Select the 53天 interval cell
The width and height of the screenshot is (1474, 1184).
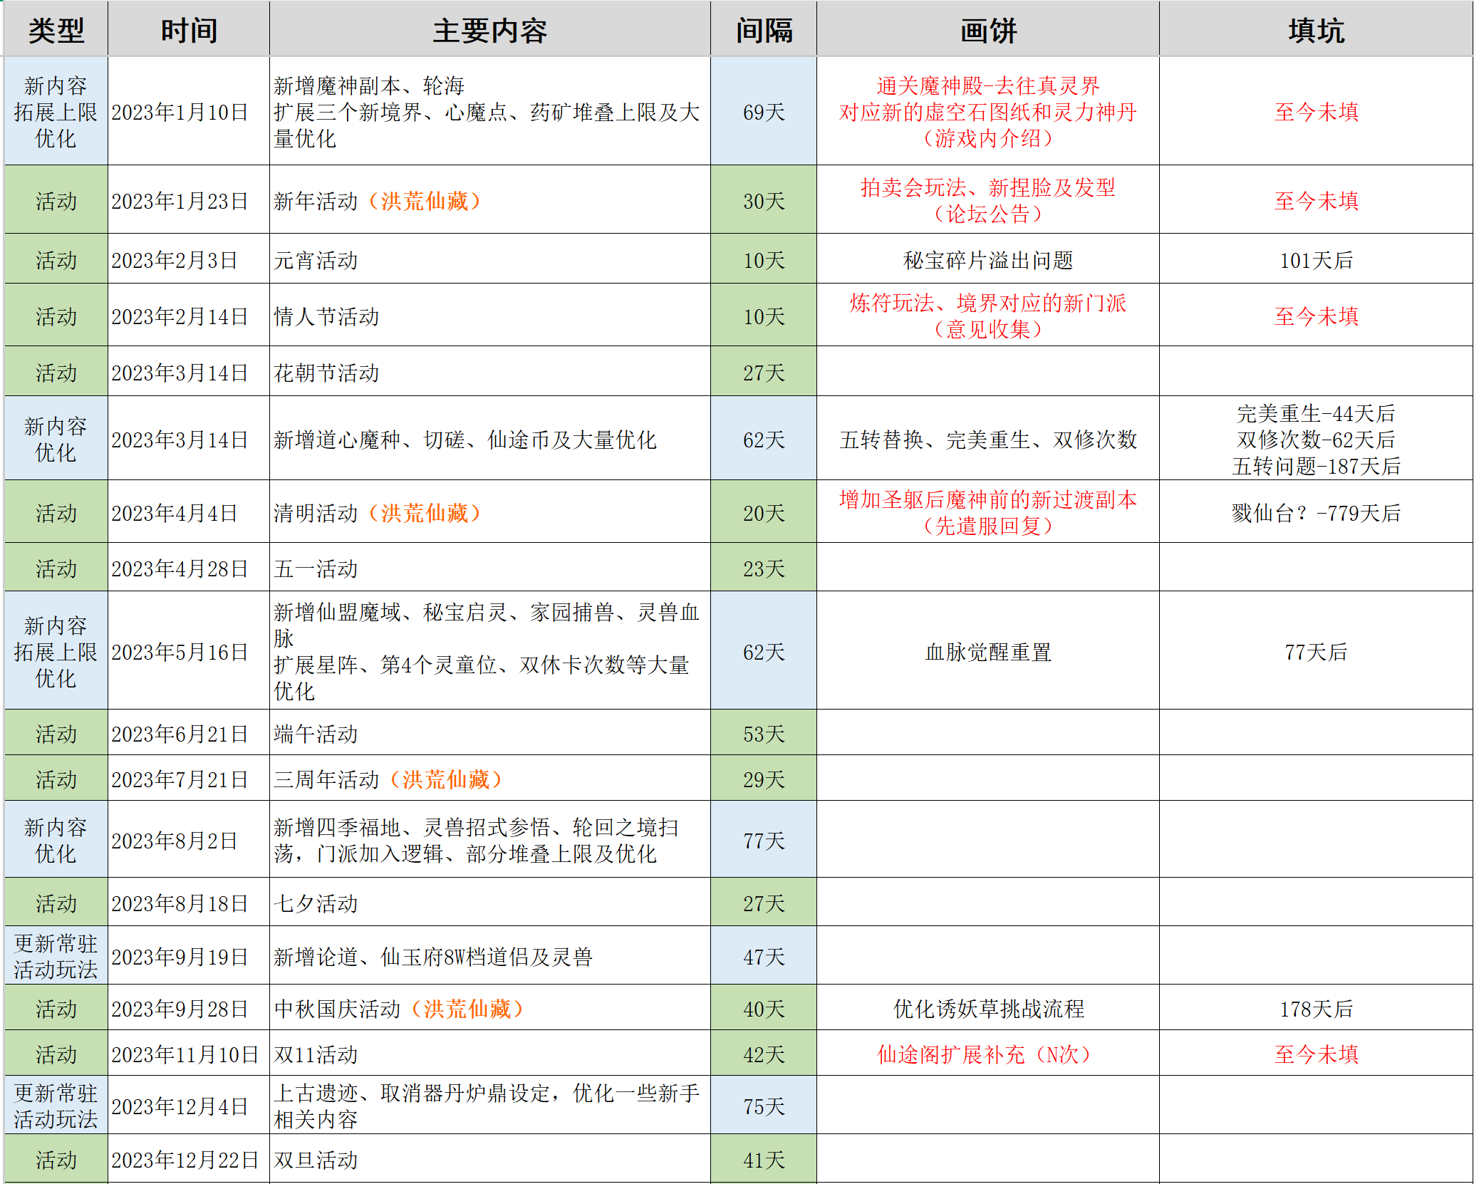click(764, 733)
